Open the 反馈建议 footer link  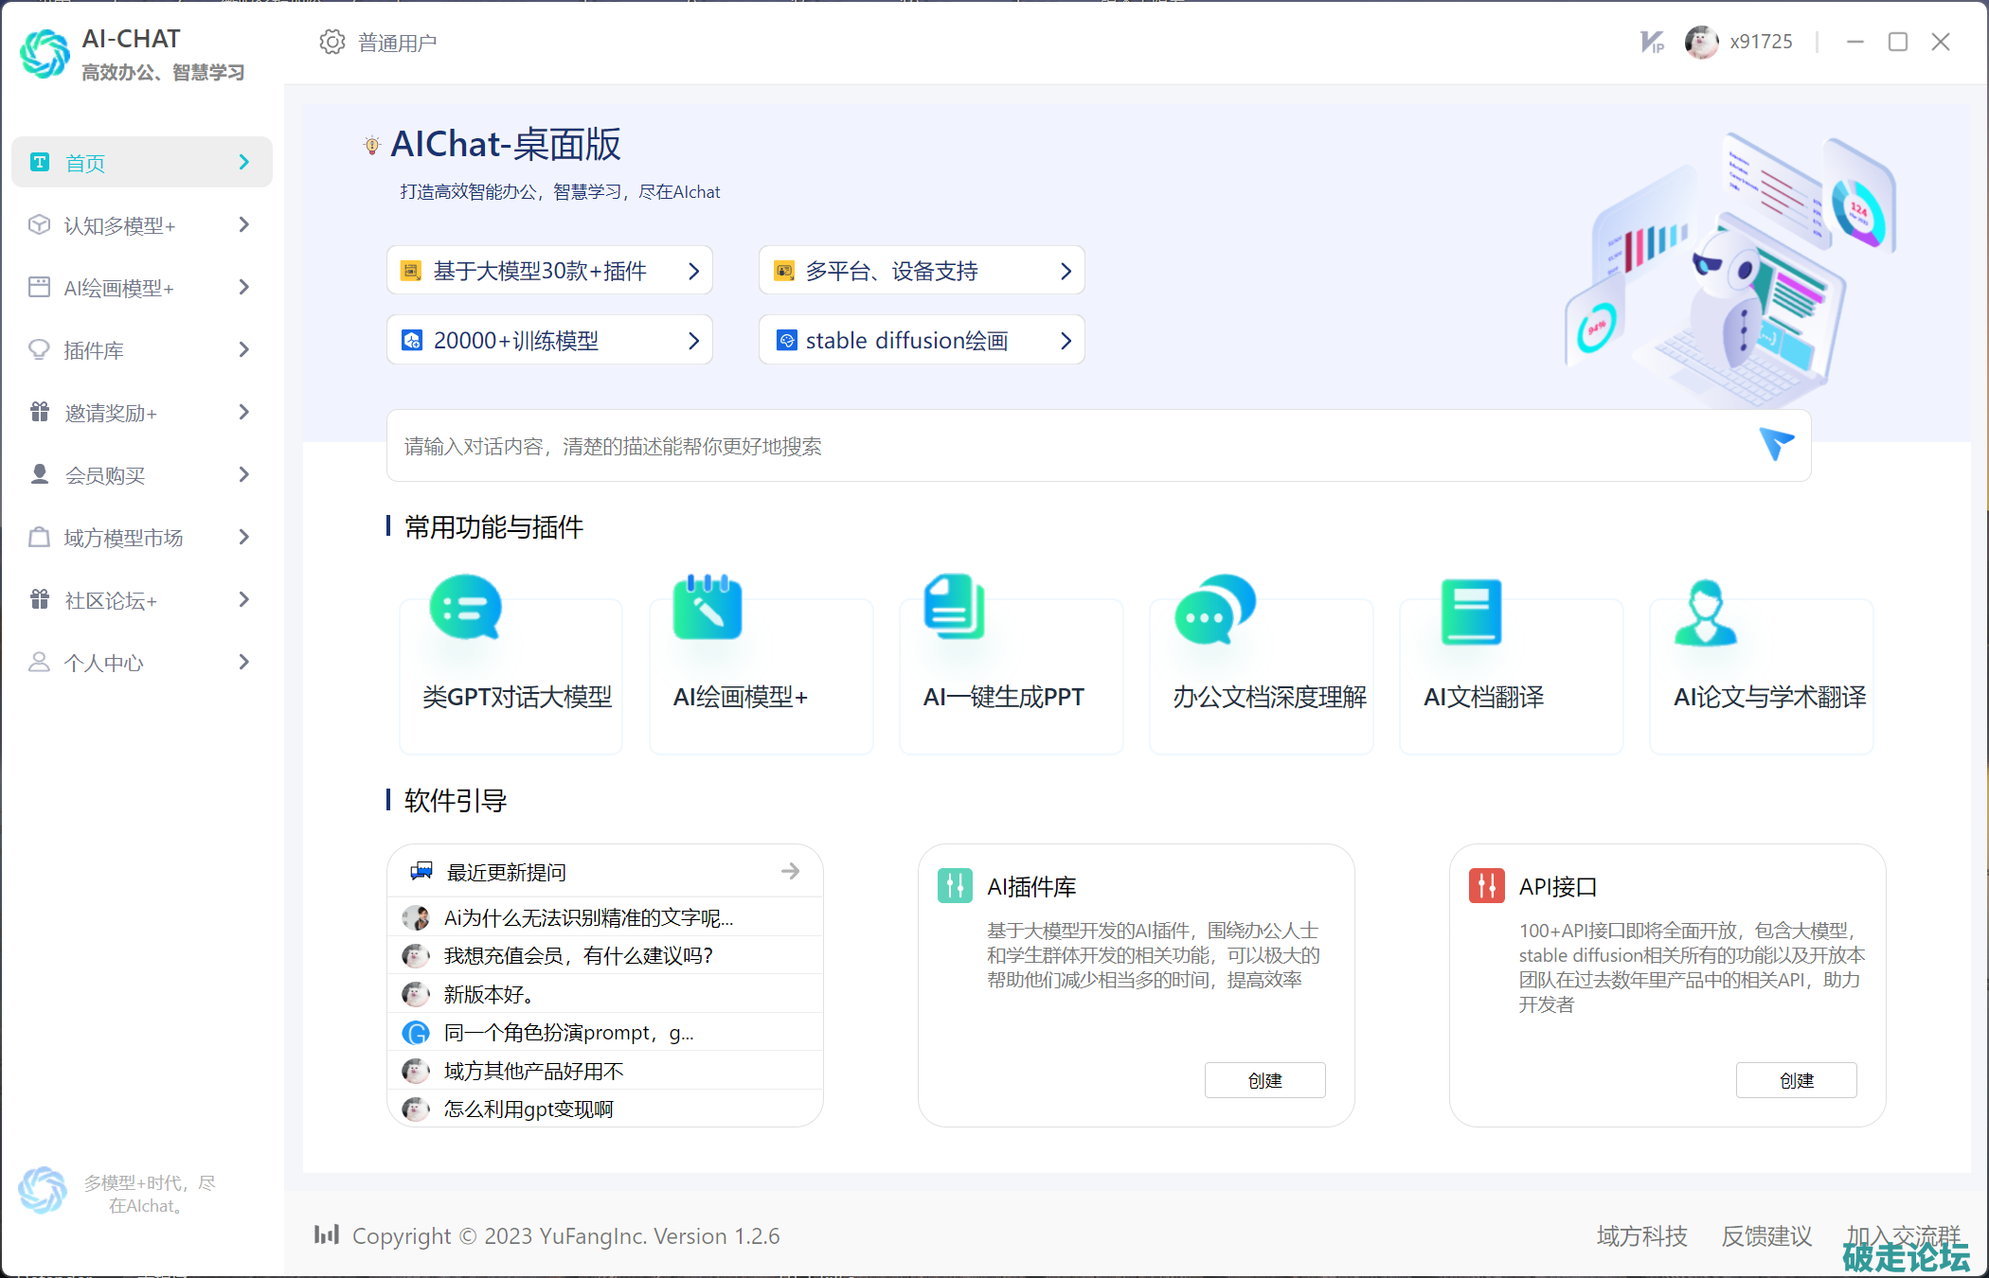tap(1766, 1235)
